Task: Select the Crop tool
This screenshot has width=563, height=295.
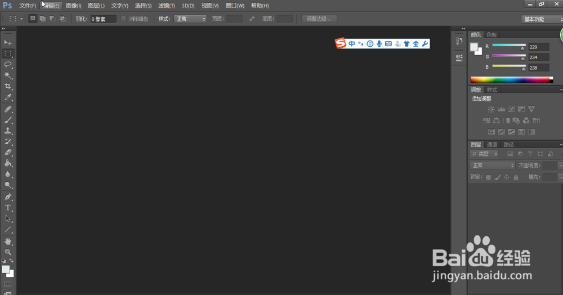Action: click(7, 86)
